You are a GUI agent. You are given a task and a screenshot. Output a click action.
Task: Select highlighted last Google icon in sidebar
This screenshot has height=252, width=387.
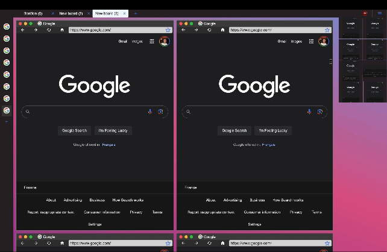pos(7,110)
